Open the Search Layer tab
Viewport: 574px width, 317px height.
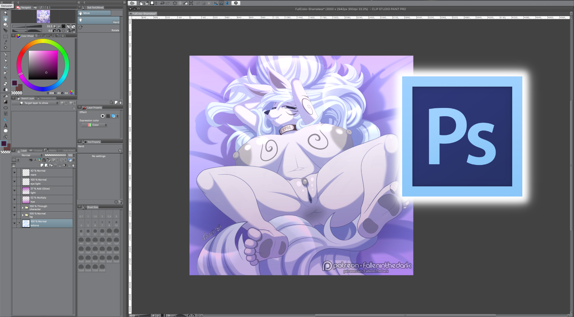pos(26,98)
